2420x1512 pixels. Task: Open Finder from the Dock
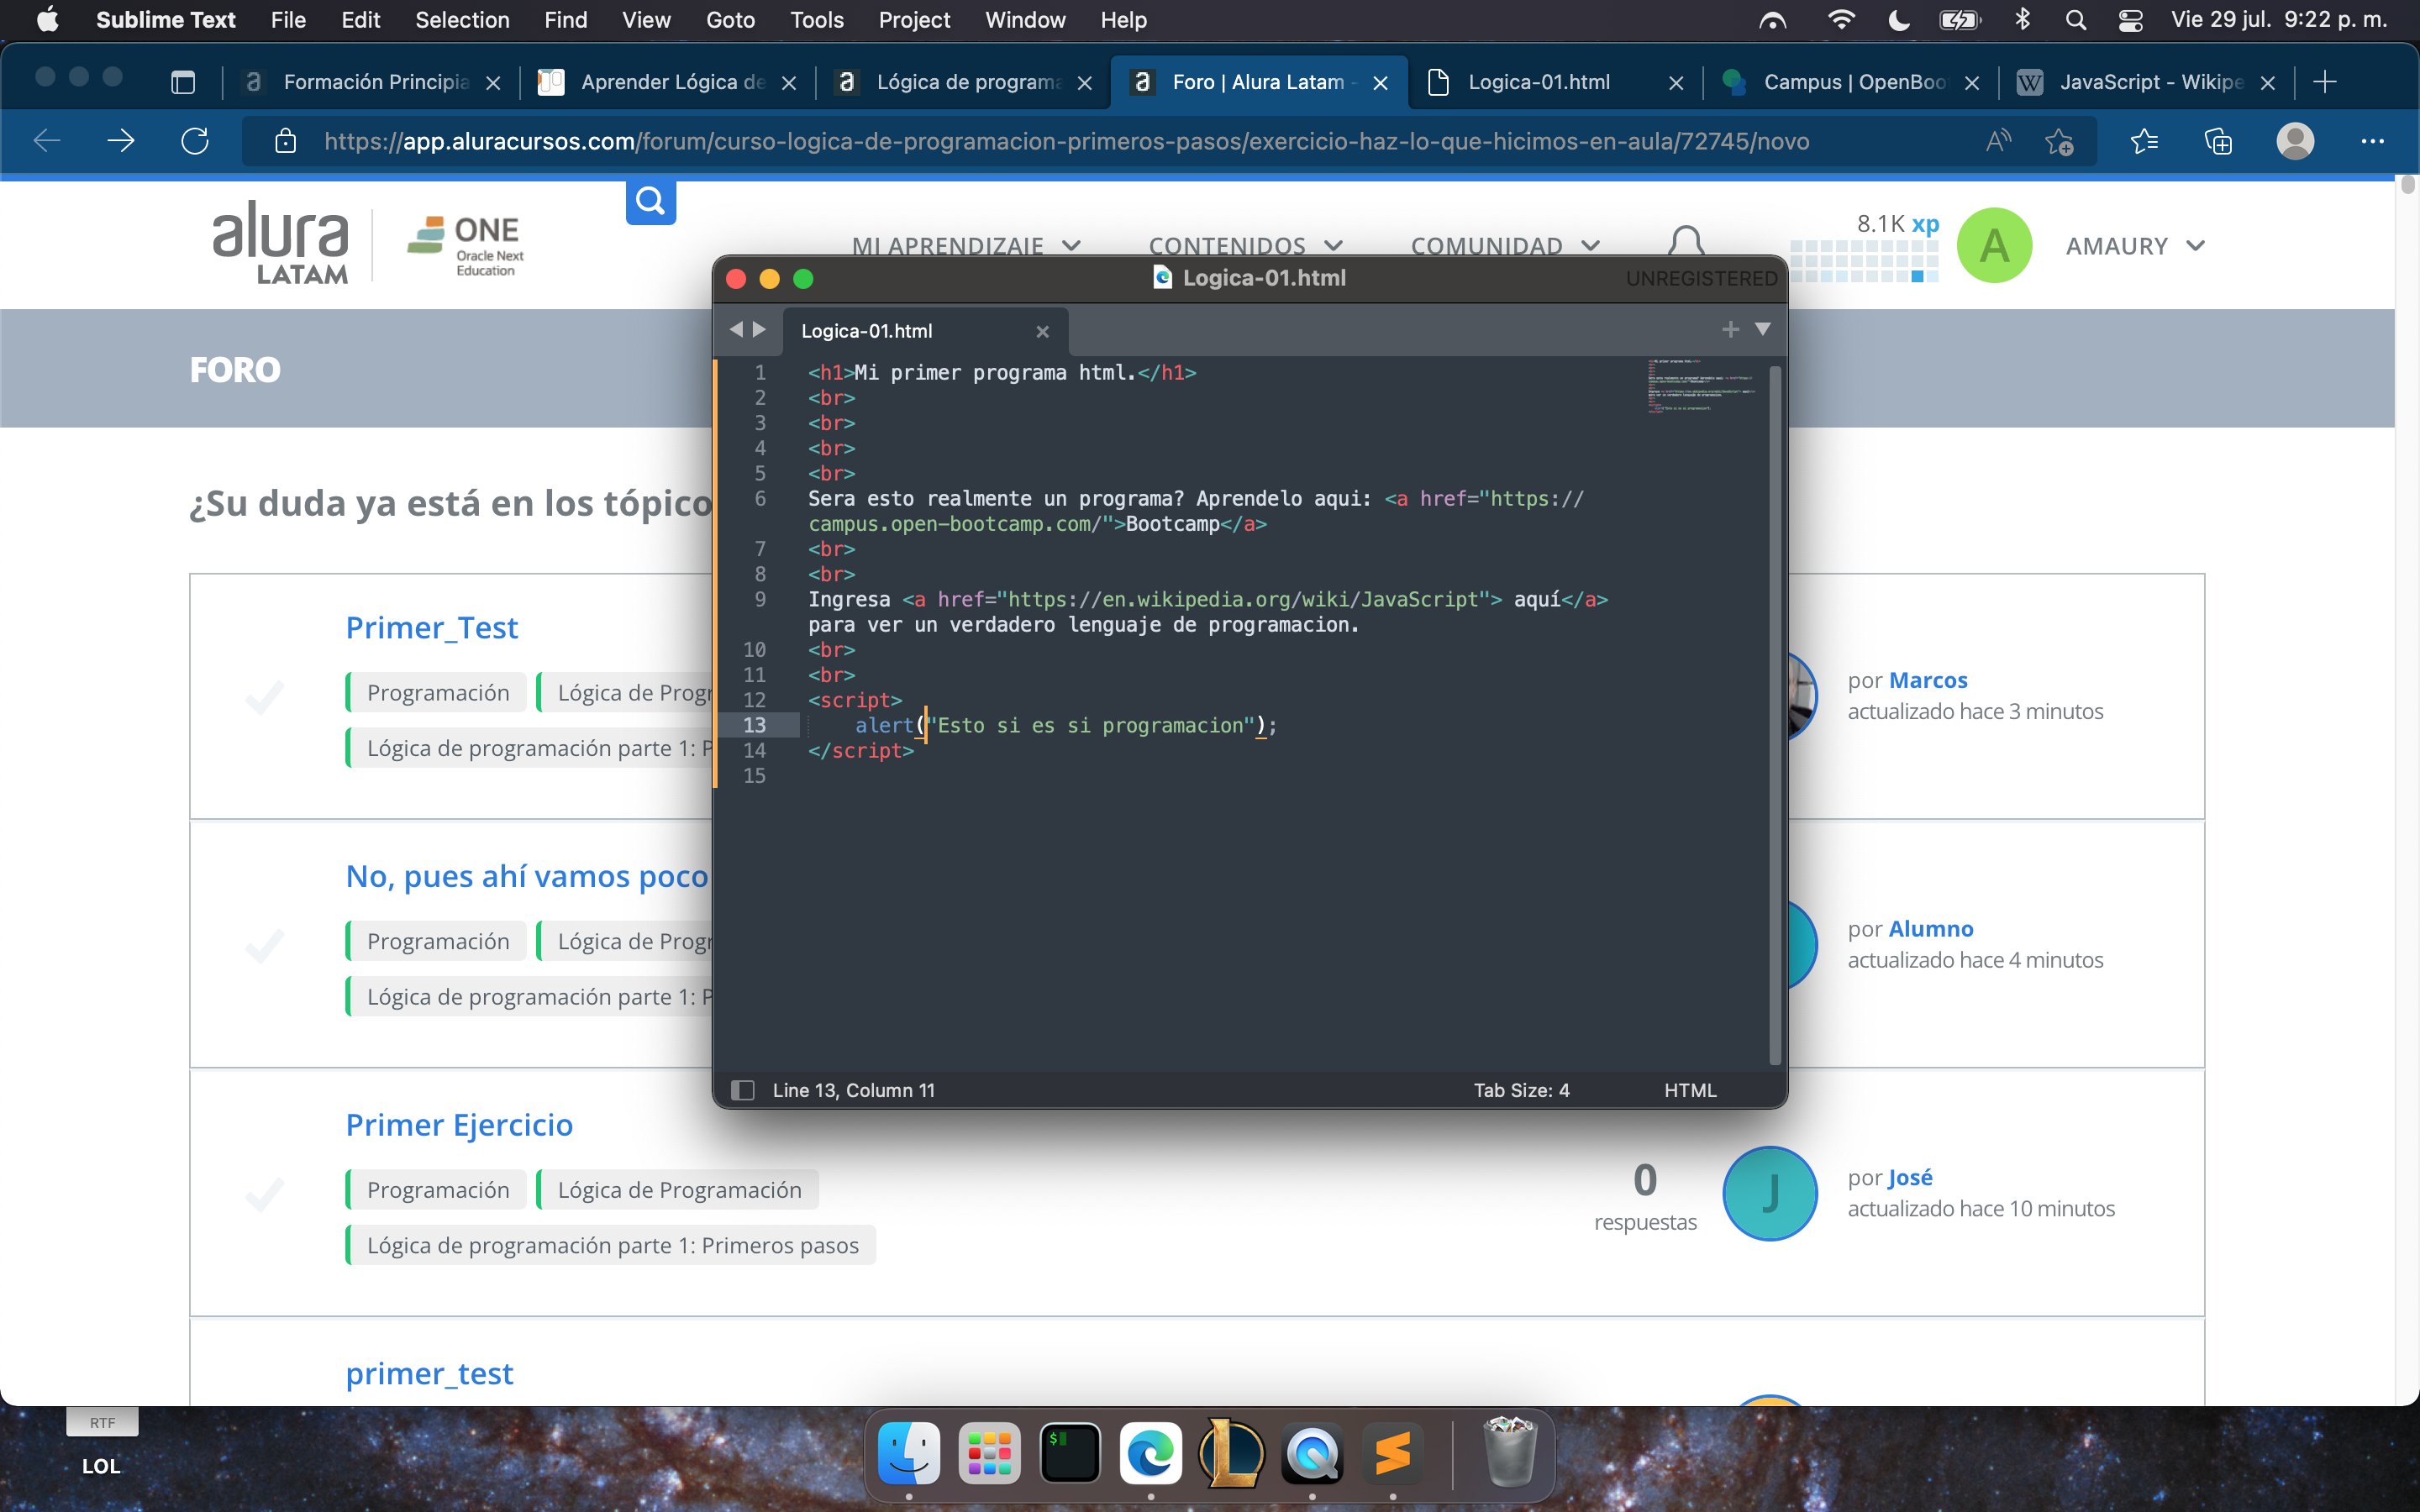coord(908,1453)
